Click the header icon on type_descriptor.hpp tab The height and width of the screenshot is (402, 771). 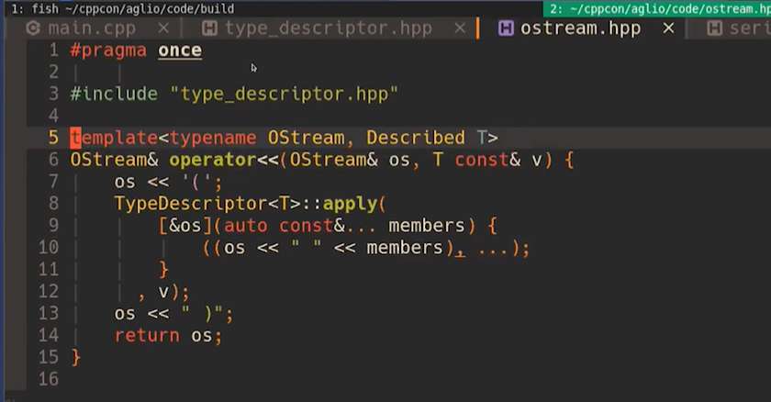[x=209, y=28]
